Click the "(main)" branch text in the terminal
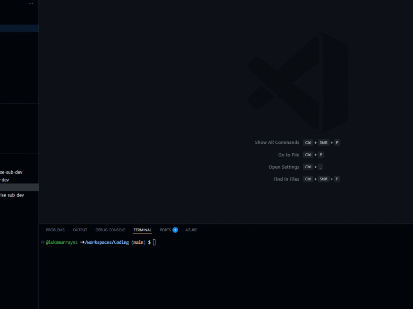413x309 pixels. [x=139, y=242]
